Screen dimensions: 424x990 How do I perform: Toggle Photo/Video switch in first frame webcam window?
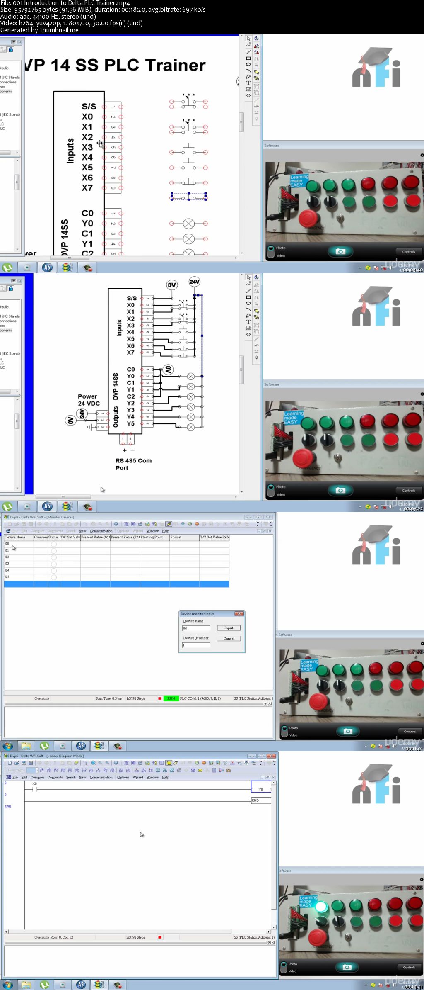click(x=271, y=251)
